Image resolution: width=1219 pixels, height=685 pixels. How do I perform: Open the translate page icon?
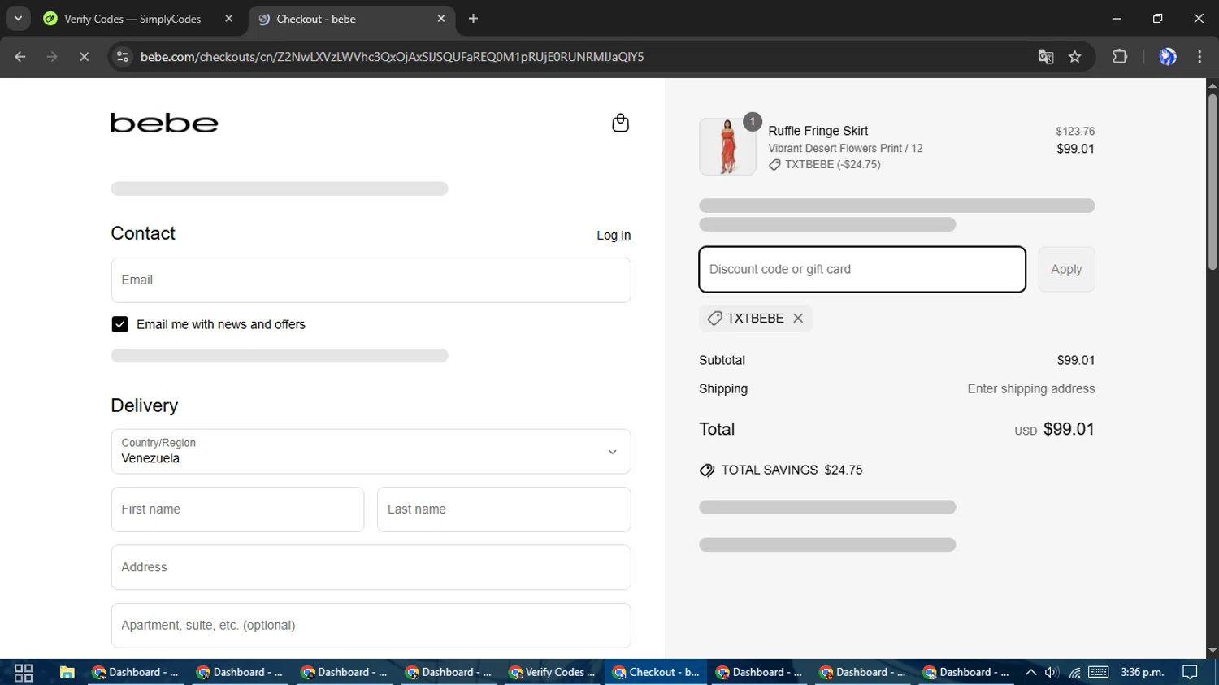[x=1046, y=57]
